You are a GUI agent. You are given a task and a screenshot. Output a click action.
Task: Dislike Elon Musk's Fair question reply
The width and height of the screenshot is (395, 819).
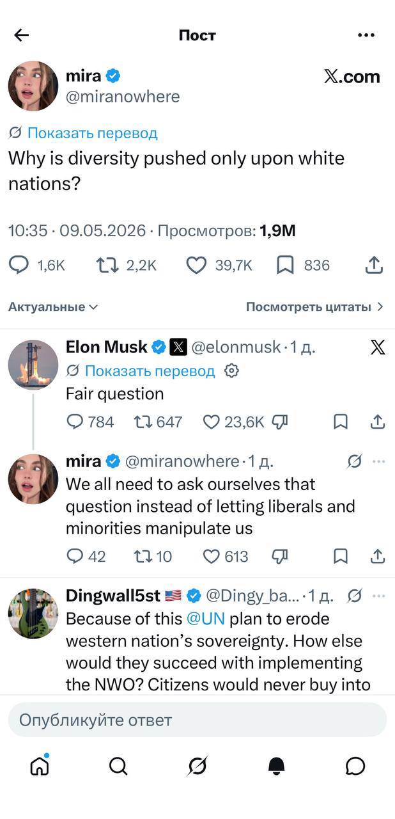coord(280,422)
